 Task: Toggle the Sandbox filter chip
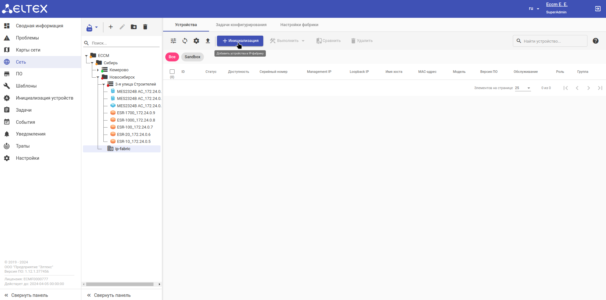pyautogui.click(x=192, y=57)
